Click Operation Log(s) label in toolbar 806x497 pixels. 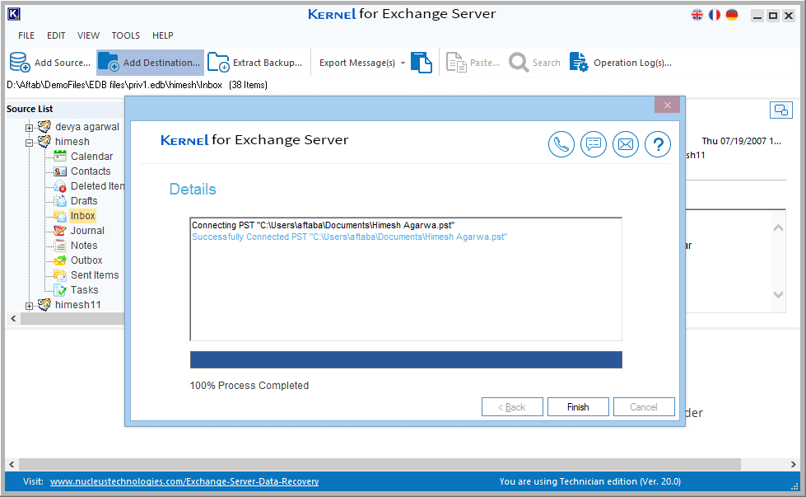633,63
